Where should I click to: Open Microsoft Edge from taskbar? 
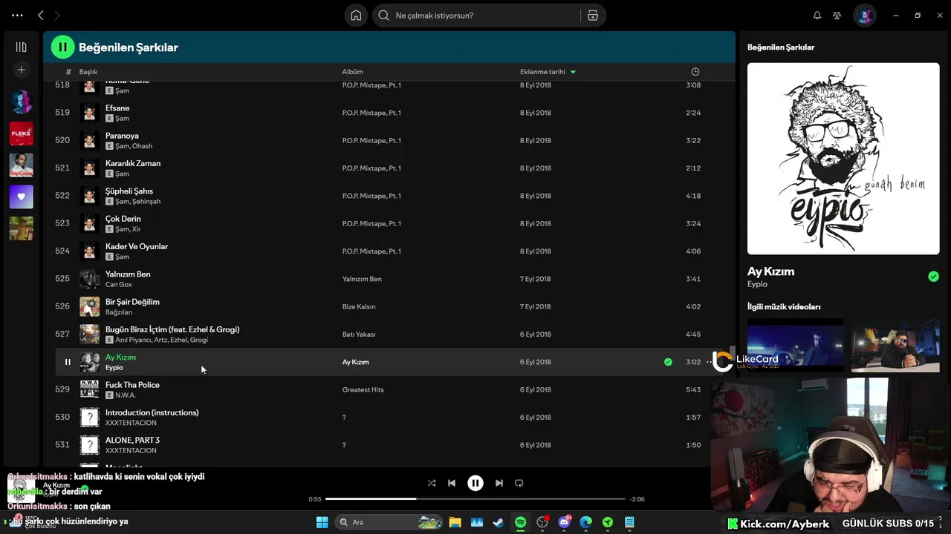[586, 522]
